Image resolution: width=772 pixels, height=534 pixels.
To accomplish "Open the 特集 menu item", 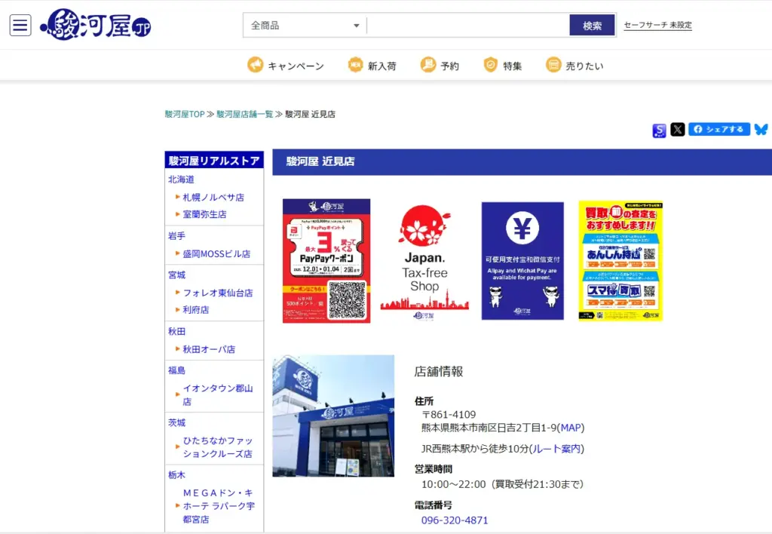I will coord(503,66).
